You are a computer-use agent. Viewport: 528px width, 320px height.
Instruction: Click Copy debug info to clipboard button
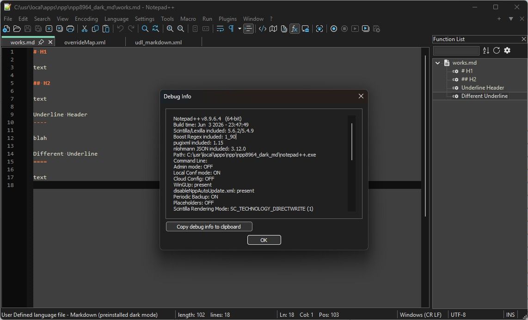point(209,227)
